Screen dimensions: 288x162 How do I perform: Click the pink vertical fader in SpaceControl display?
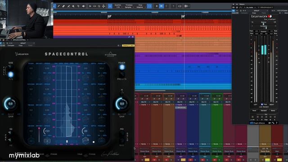pyautogui.click(x=39, y=135)
